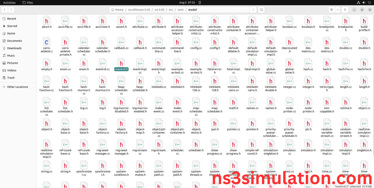Viewport: 374px width, 188px height.
Task: Open the Activities overview
Action: [9, 2]
